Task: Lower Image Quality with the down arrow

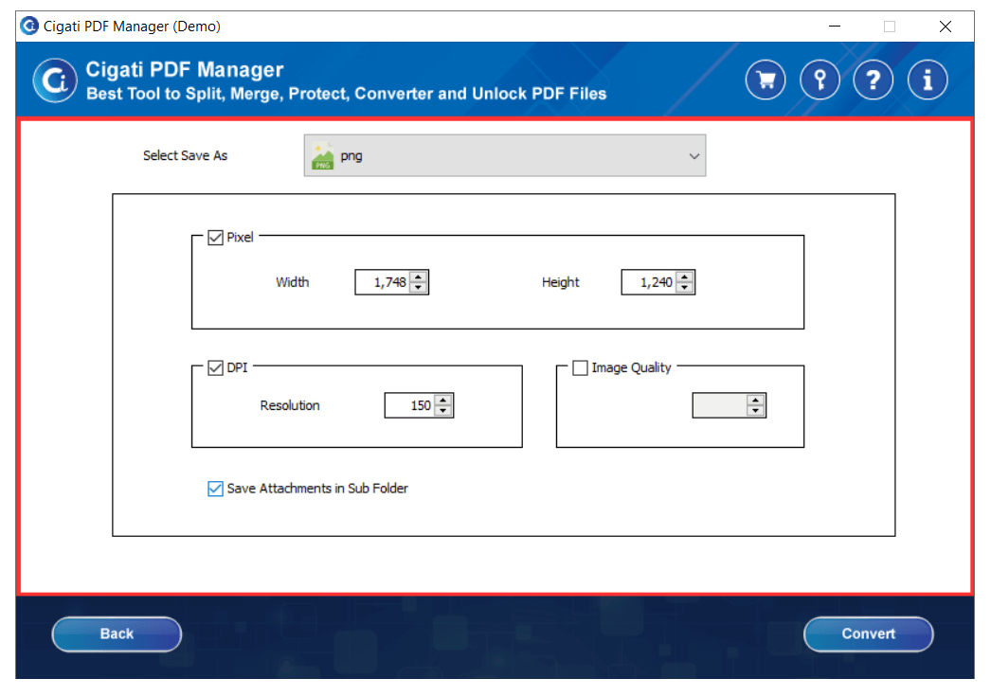Action: (x=756, y=411)
